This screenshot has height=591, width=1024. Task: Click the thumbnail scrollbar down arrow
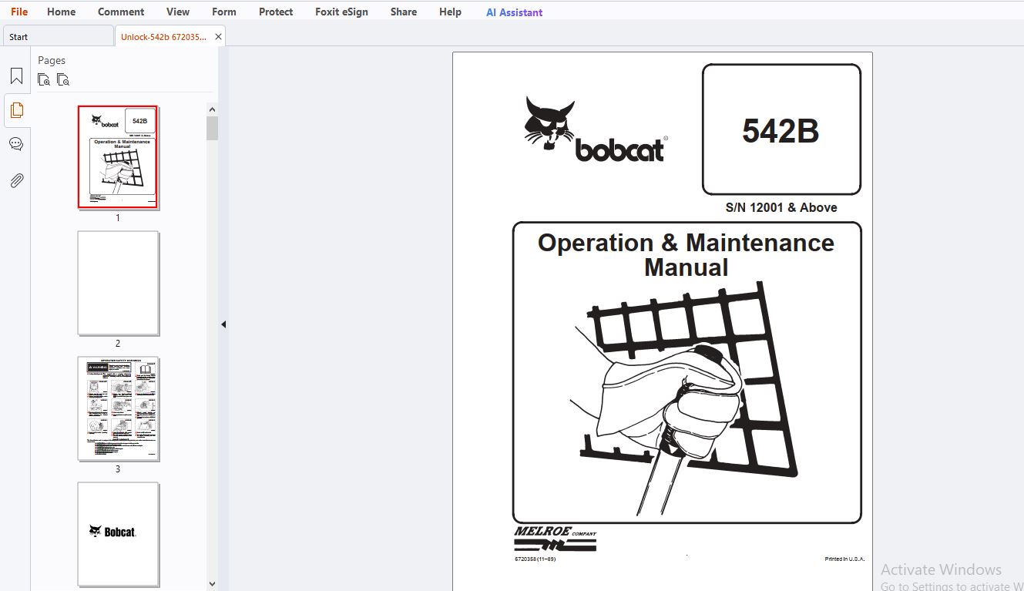coord(212,584)
